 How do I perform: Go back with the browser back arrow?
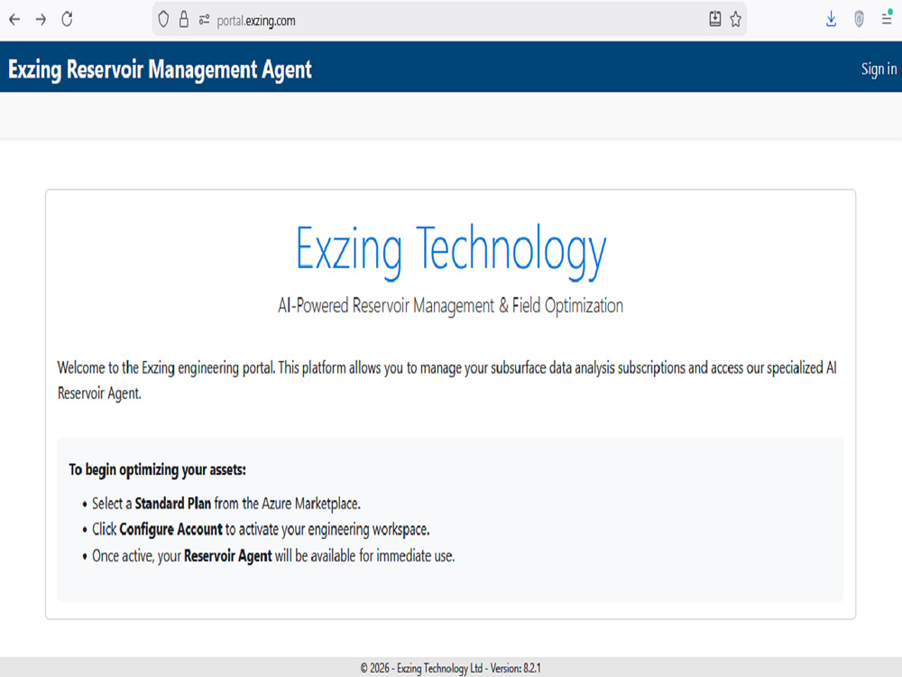click(x=14, y=20)
